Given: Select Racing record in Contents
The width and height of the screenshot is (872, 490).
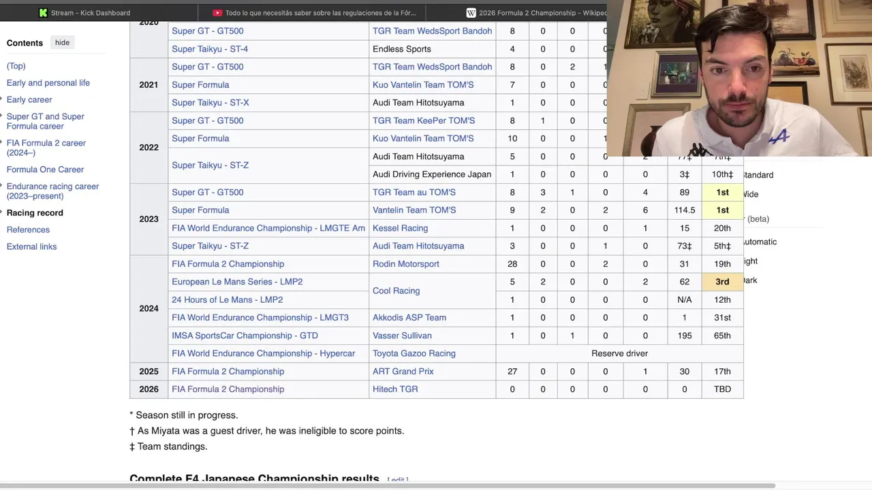Looking at the screenshot, I should (x=35, y=213).
